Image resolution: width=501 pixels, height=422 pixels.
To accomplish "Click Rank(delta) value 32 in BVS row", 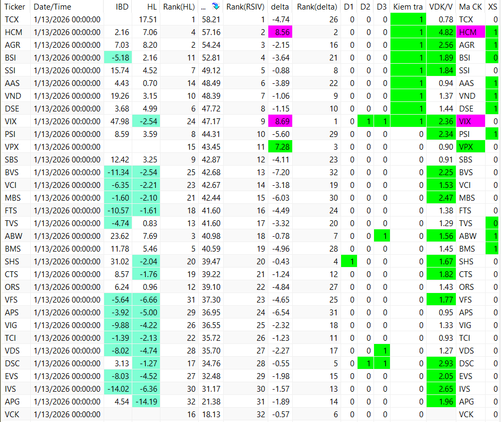I will point(333,173).
